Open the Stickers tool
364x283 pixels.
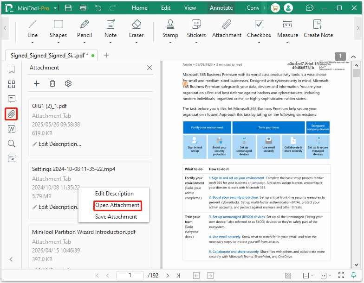click(196, 29)
